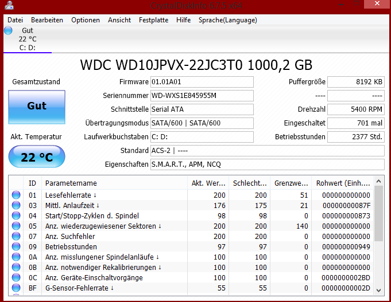Click the Laufwerkbuchstaben field C: D:

coord(202,137)
